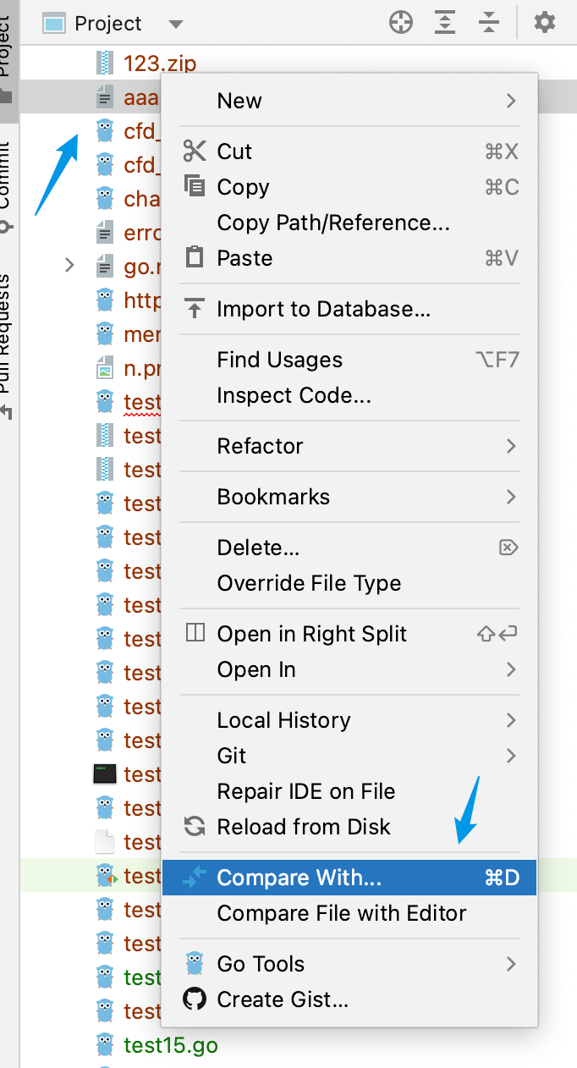Select Copy Path/Reference...
The height and width of the screenshot is (1068, 577).
click(349, 223)
